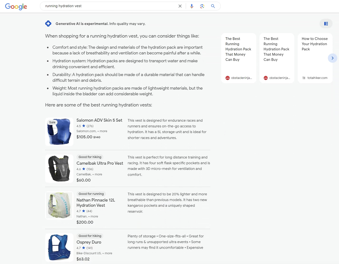Submit search with magnifier icon
Screen dimensions: 339x264
pos(213,6)
